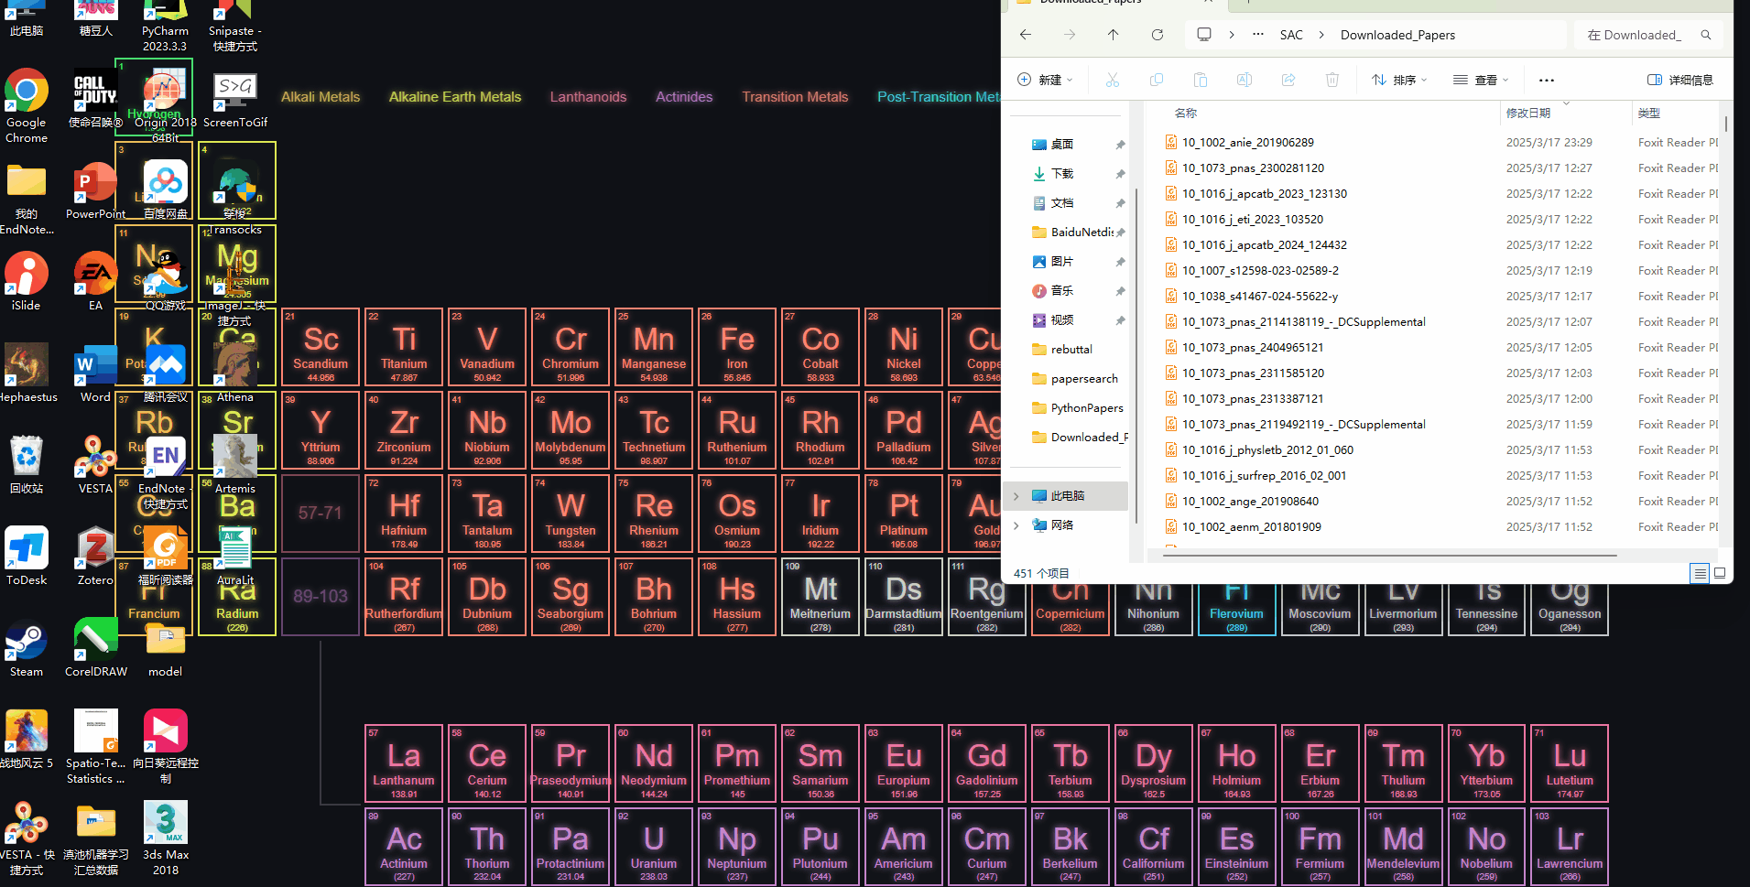Screen dimensions: 1750x887
Task: Open Google Chrome desktop icon
Action: click(27, 105)
